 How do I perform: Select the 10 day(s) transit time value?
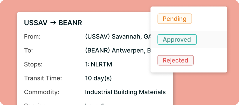(x=98, y=78)
